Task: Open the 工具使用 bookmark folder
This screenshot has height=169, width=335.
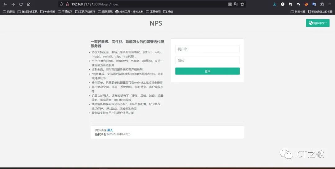Action: 153,12
